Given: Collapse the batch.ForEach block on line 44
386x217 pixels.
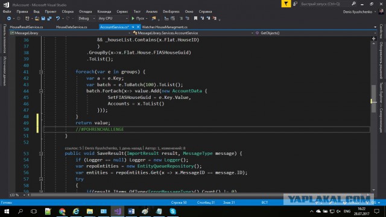Looking at the screenshot, I should point(41,91).
